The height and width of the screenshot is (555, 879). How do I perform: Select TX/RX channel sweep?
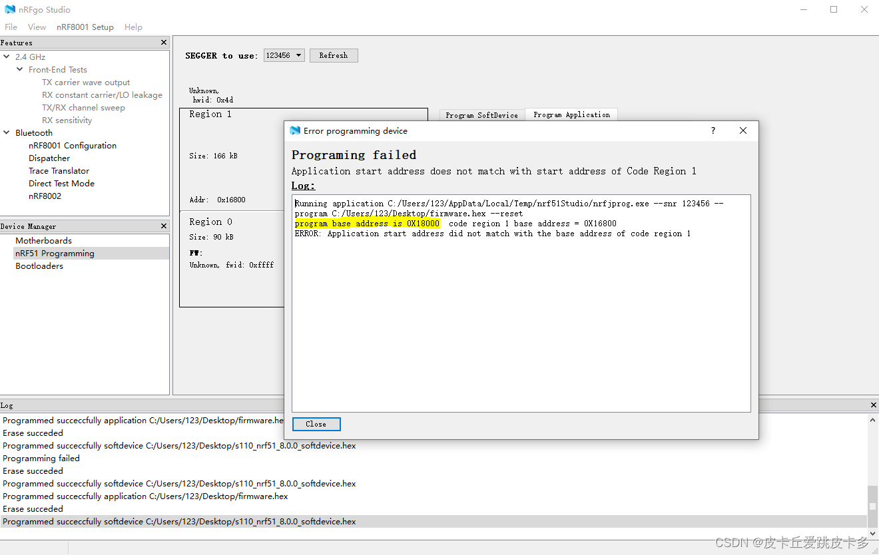point(83,108)
